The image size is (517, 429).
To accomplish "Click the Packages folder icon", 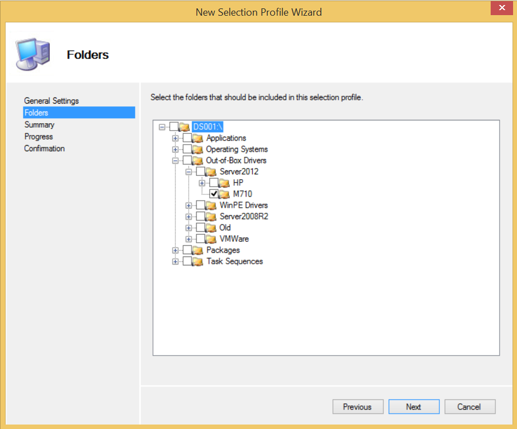I will pyautogui.click(x=198, y=250).
